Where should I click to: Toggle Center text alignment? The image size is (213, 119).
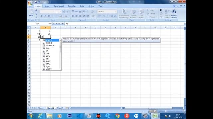(x=76, y=16)
